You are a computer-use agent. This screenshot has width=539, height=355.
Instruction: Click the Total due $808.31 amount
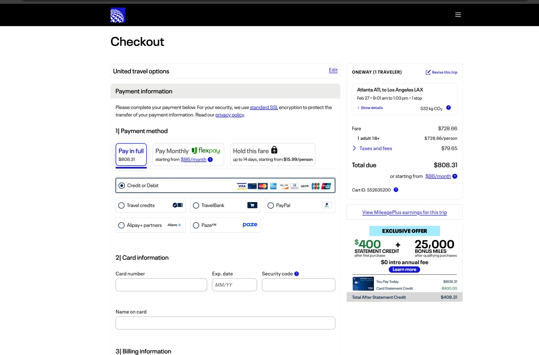coord(446,165)
